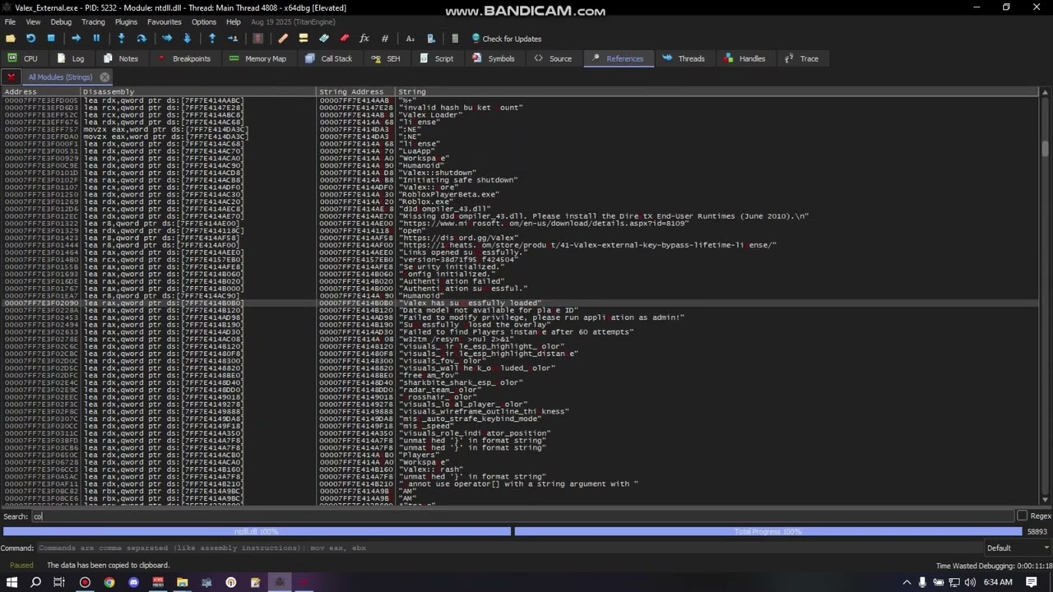Open the File menu

tap(10, 22)
